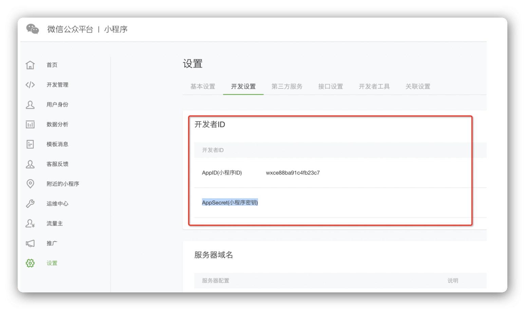Switch to the 基本设置 tab
The width and height of the screenshot is (525, 310).
(x=203, y=86)
